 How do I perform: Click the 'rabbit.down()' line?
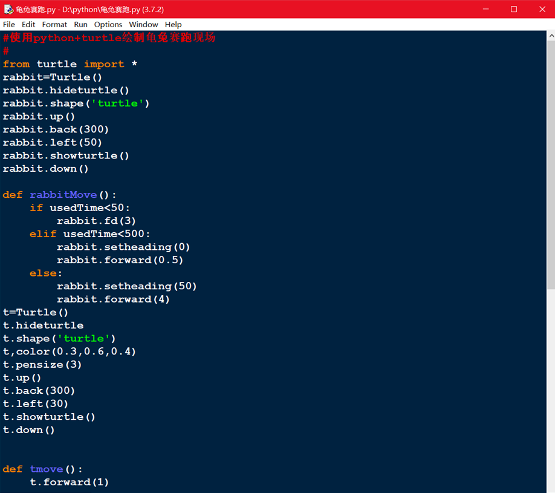click(x=46, y=169)
